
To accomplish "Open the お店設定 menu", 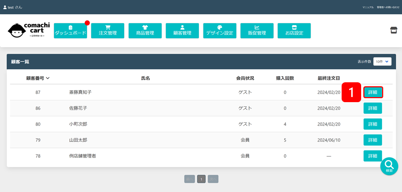I will pyautogui.click(x=294, y=31).
